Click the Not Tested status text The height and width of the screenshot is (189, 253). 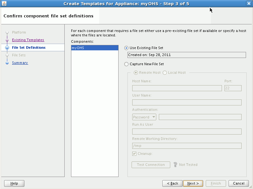pos(188,165)
